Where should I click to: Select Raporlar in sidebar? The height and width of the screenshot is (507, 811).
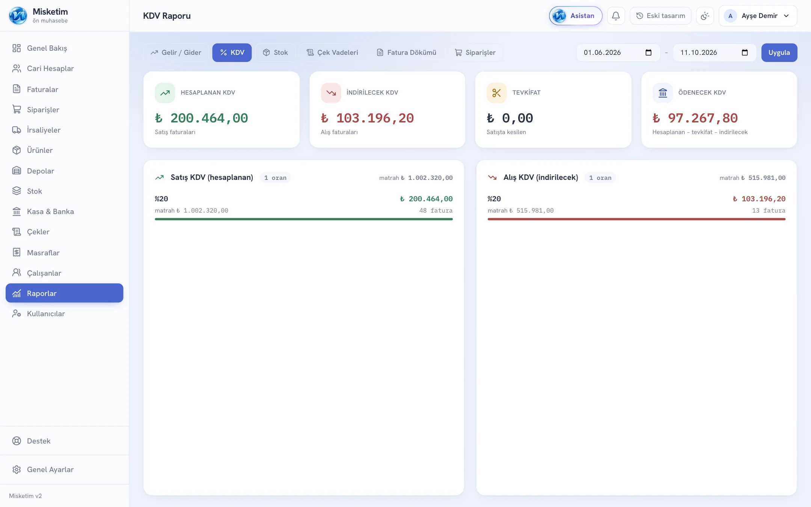point(65,293)
